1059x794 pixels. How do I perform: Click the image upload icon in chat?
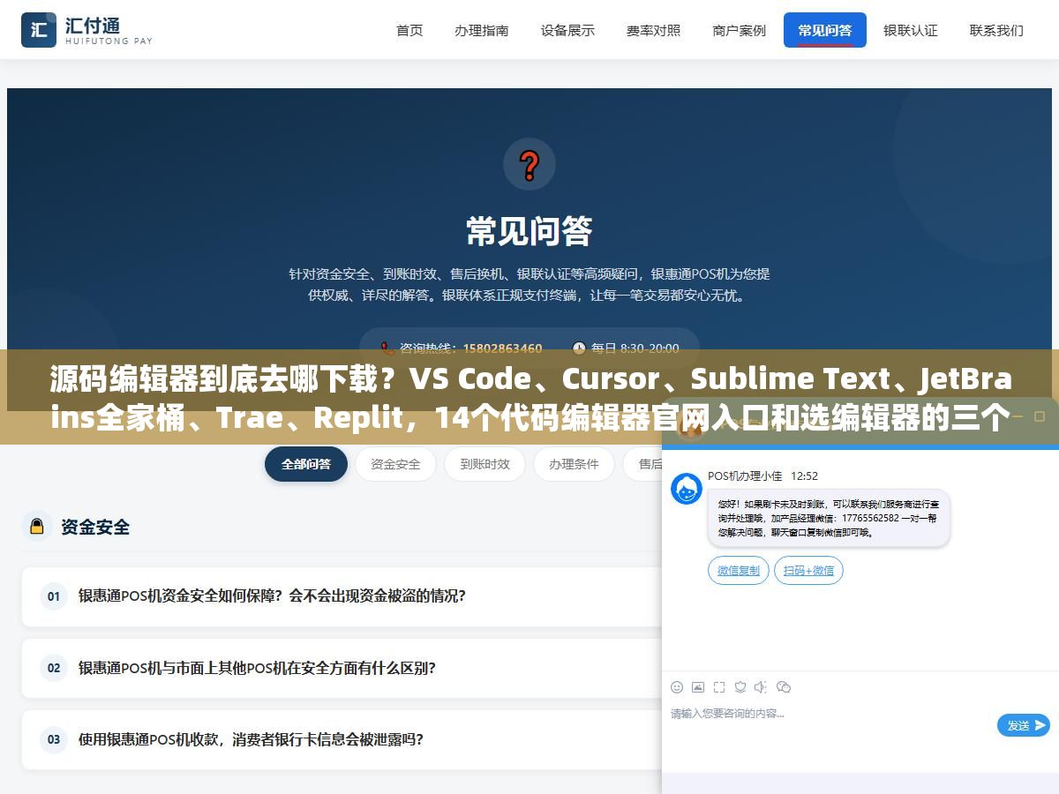[698, 687]
